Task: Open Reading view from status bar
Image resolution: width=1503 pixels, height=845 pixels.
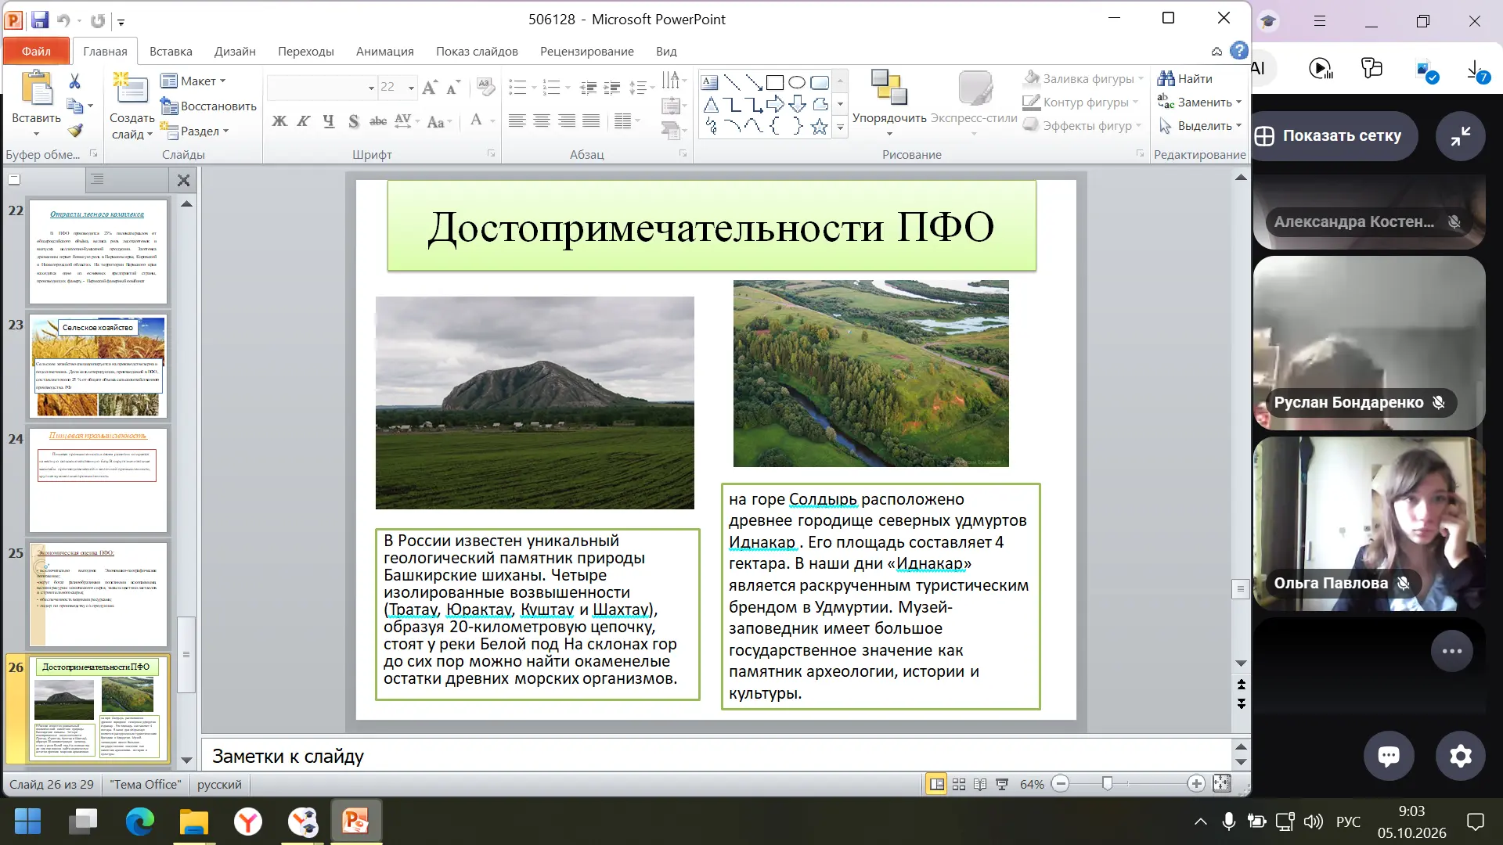Action: [980, 784]
